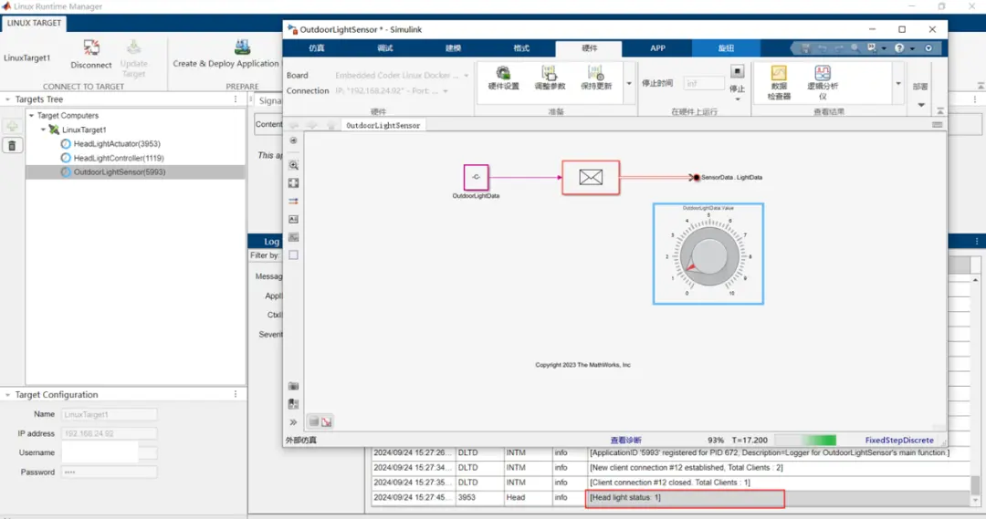
Task: Select HeadLightController(1119) in tree
Action: pos(119,159)
